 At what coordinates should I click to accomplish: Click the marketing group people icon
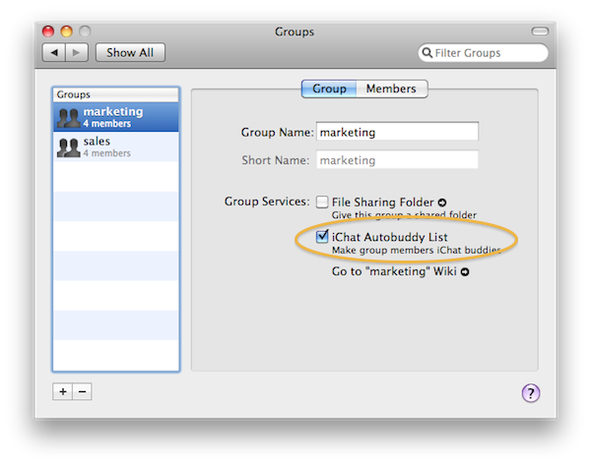pyautogui.click(x=68, y=118)
